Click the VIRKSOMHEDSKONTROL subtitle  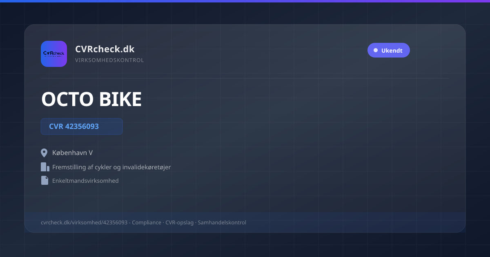pyautogui.click(x=109, y=60)
